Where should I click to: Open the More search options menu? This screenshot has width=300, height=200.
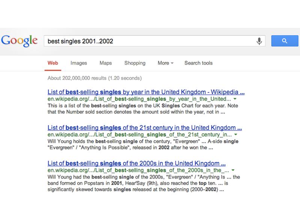pos(165,63)
